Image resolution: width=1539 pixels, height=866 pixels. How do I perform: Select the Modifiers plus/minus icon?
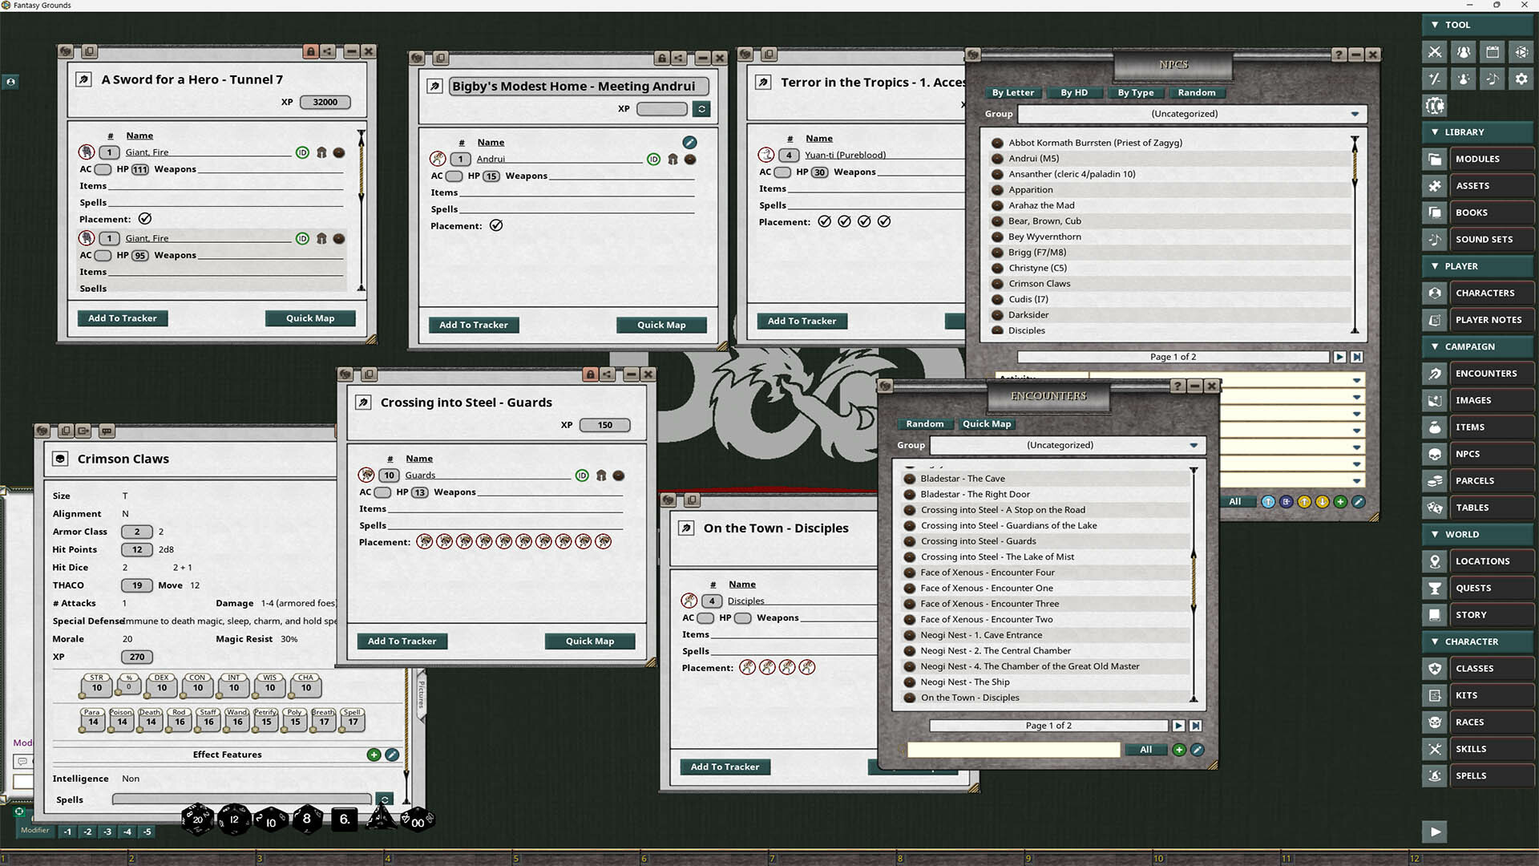(1434, 79)
